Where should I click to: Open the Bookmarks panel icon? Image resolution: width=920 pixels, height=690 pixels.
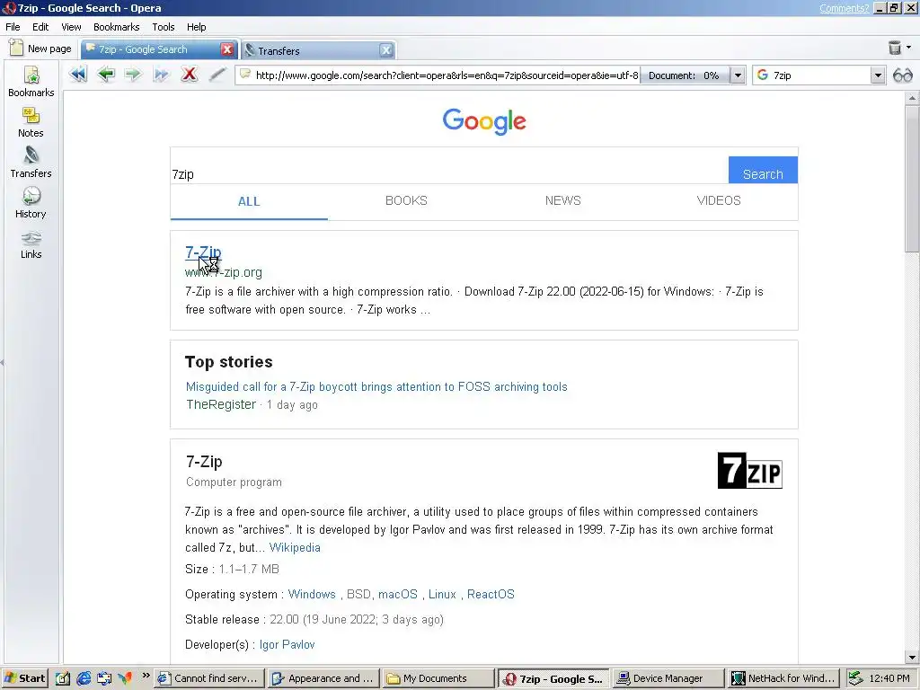point(31,82)
